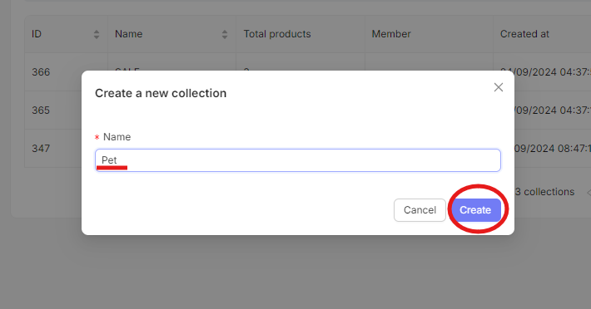This screenshot has width=591, height=309.
Task: Click the Name column descending sort caret
Action: tap(225, 37)
